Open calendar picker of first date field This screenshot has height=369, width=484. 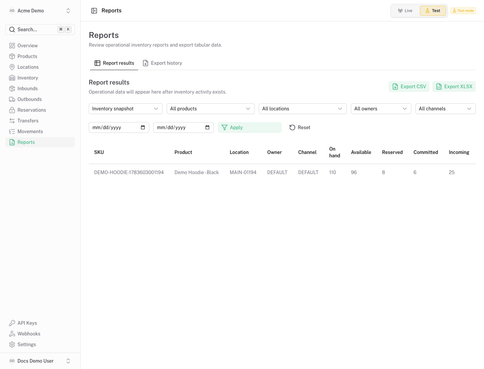143,127
